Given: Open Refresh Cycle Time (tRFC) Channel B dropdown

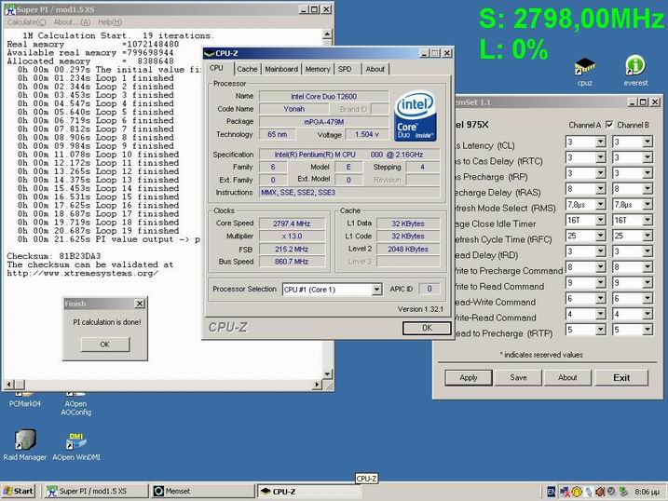Looking at the screenshot, I should 648,236.
